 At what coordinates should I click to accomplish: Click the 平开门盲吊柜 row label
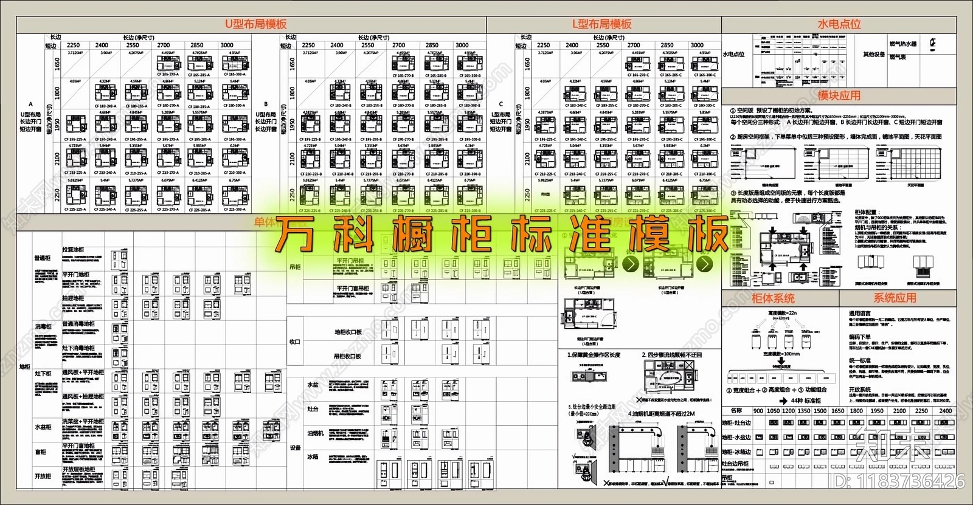(353, 289)
